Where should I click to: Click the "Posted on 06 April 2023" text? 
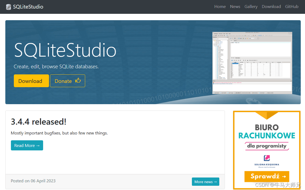33,181
